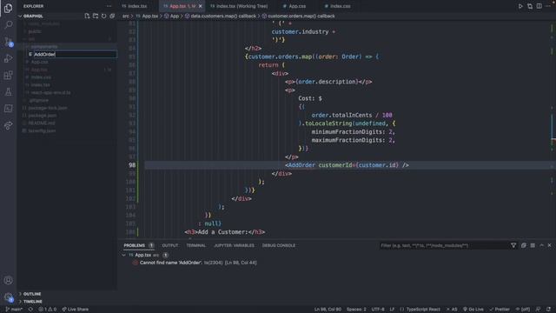Screen dimensions: 556x313
Task: Click Prettier in status bar
Action: pos(500,310)
